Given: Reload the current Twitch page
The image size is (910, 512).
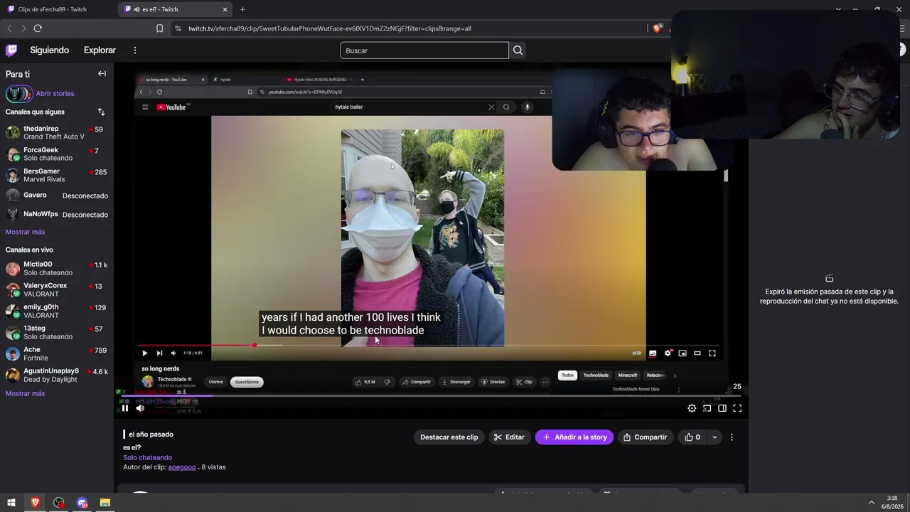Looking at the screenshot, I should pyautogui.click(x=38, y=28).
